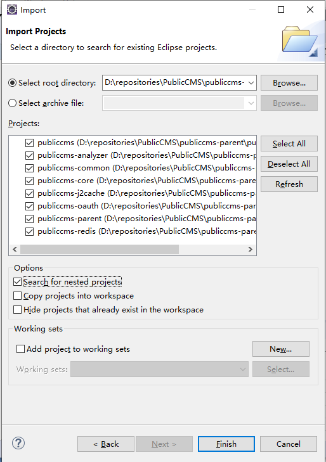Toggle Search for nested projects
This screenshot has width=326, height=462.
17,282
